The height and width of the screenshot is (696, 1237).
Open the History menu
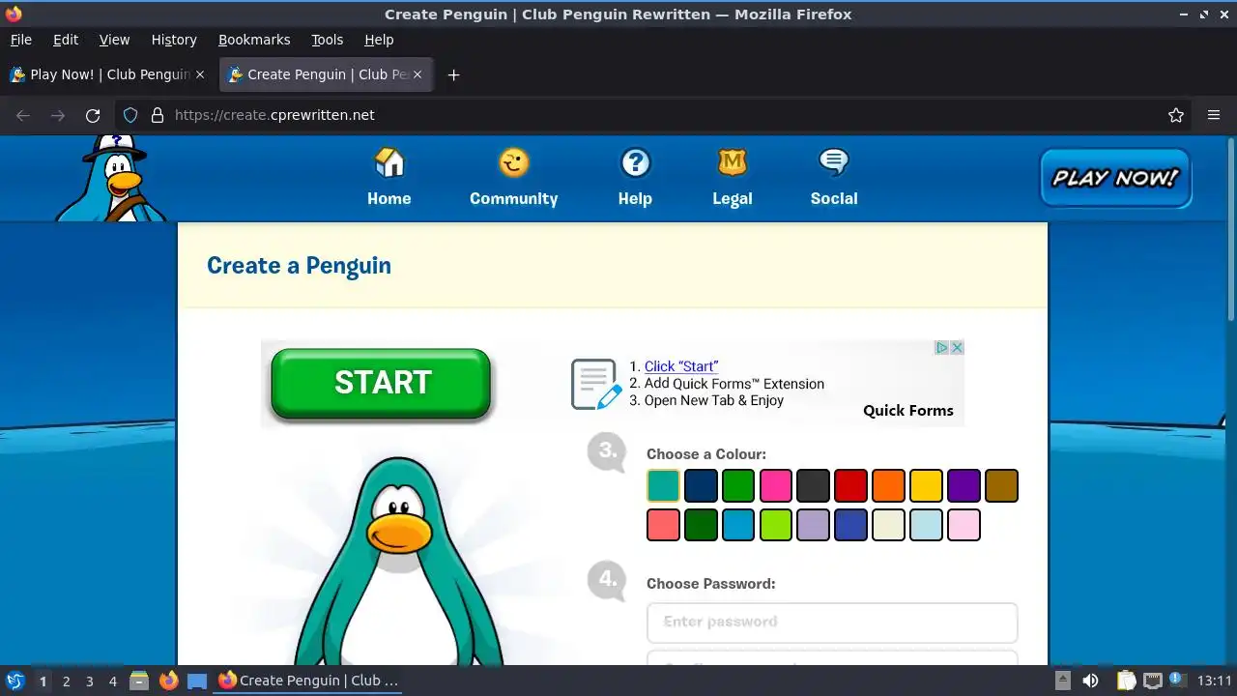[x=174, y=40]
